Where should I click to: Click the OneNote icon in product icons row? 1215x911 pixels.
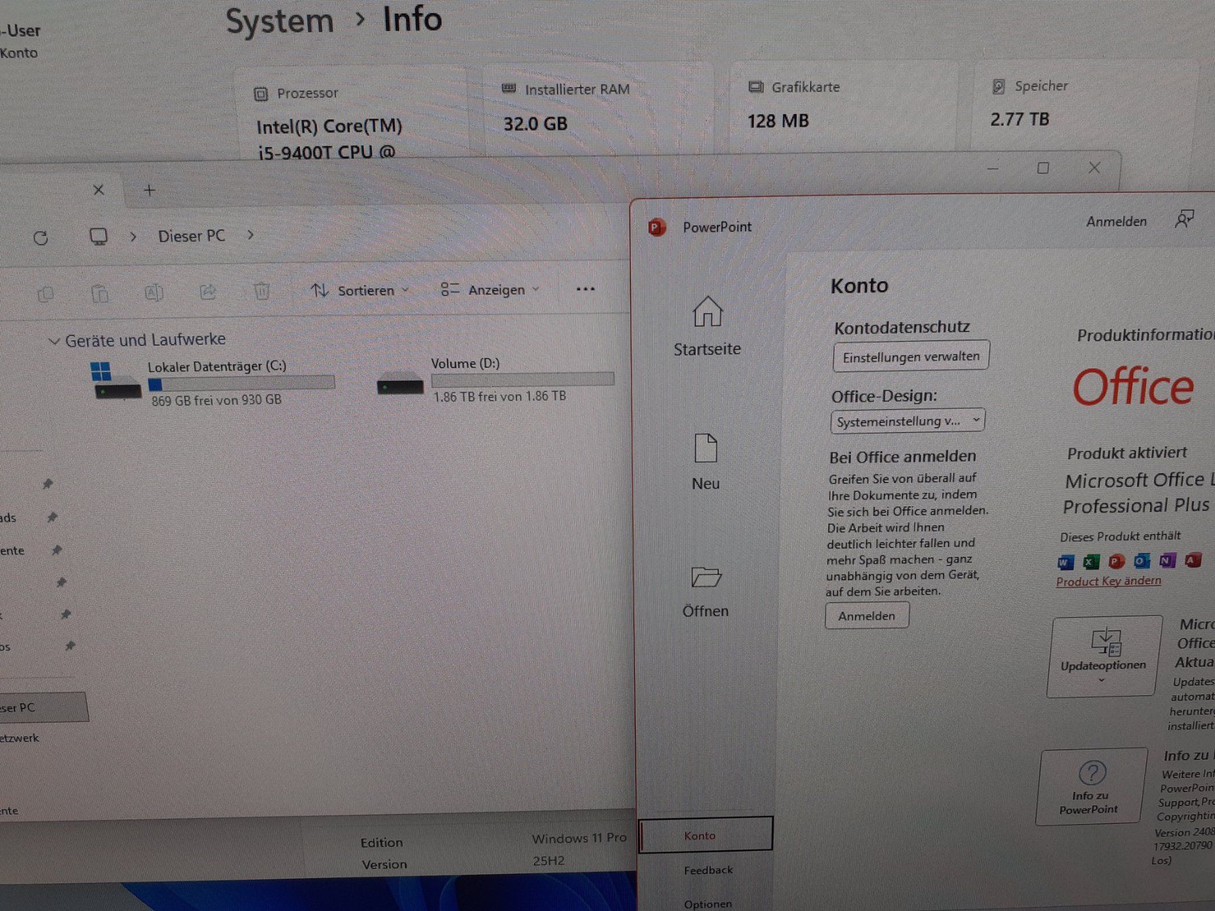1167,560
